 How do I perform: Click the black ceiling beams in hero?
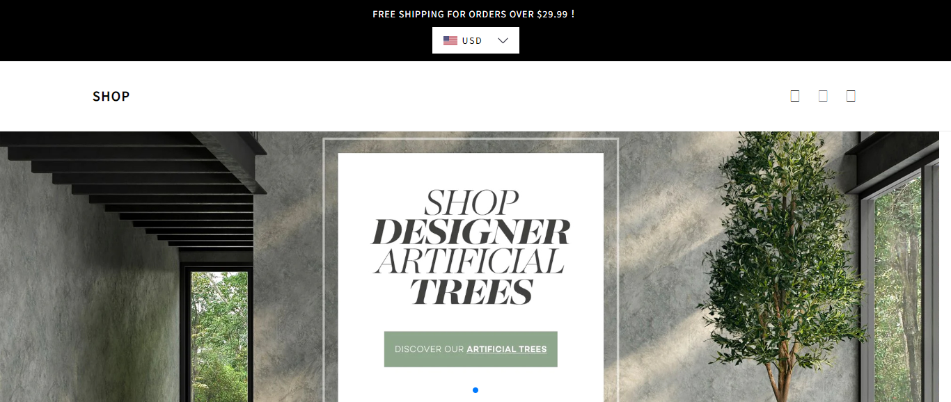coord(139,188)
